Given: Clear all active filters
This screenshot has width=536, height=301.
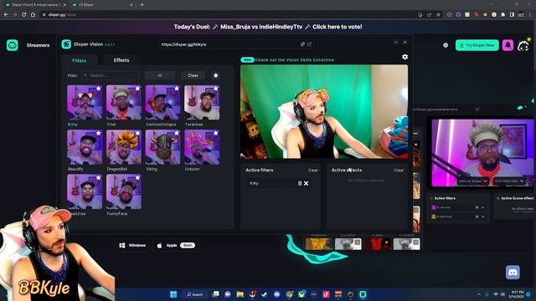Looking at the screenshot, I should coord(312,171).
